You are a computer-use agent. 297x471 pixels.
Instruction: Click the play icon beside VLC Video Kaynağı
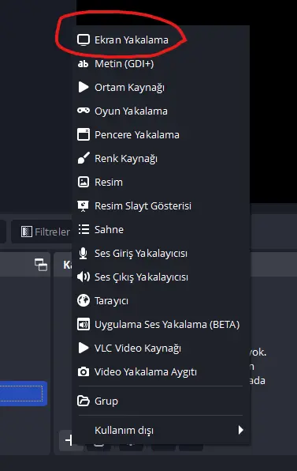click(84, 348)
